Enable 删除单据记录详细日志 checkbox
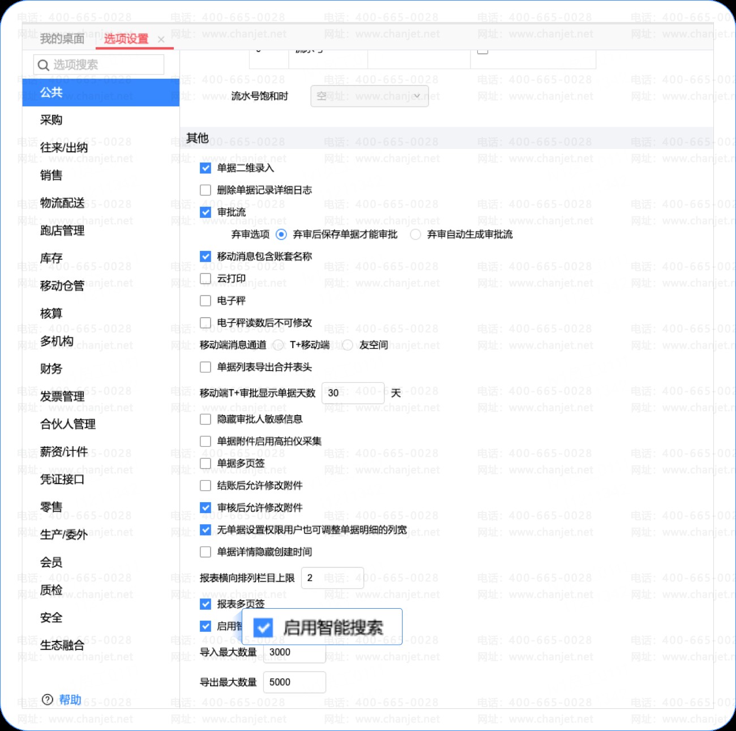The height and width of the screenshot is (731, 736). pyautogui.click(x=206, y=190)
